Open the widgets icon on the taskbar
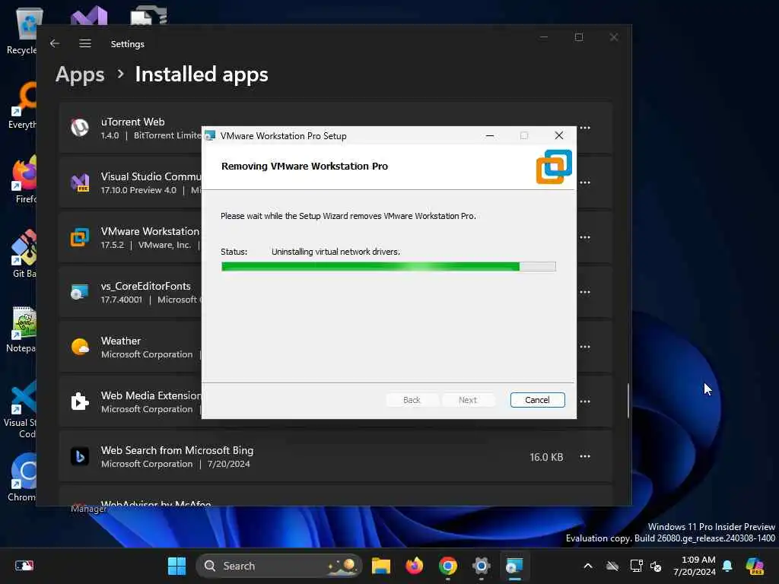This screenshot has height=584, width=779. (24, 566)
